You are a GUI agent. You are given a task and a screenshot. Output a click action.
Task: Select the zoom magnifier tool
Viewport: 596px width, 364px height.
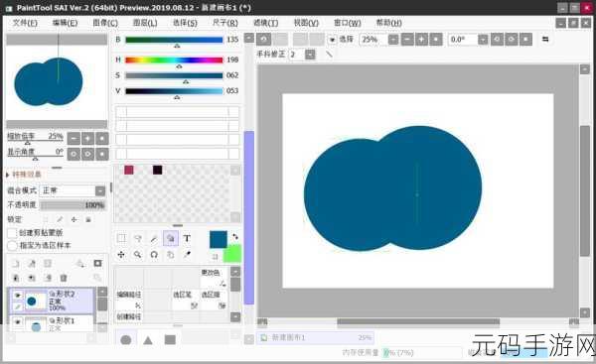pyautogui.click(x=138, y=255)
